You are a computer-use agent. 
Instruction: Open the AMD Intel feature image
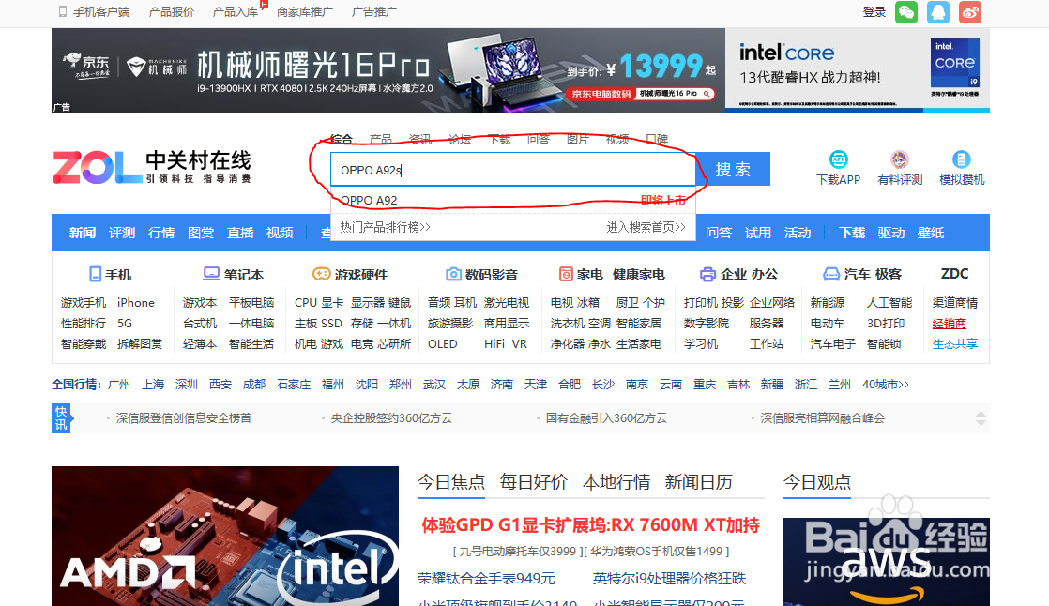click(x=225, y=536)
